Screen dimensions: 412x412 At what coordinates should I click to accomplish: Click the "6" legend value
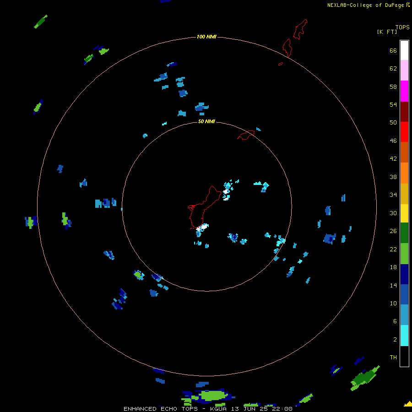pyautogui.click(x=395, y=321)
